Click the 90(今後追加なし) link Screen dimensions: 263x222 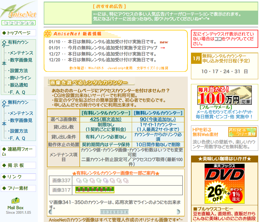pos(158,119)
